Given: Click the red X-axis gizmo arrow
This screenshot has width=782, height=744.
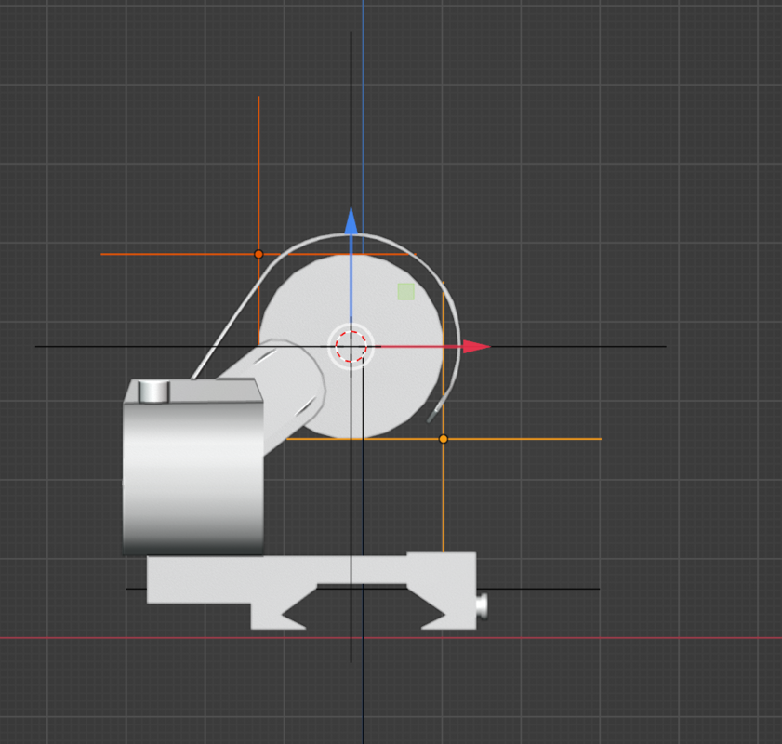Looking at the screenshot, I should click(x=475, y=347).
